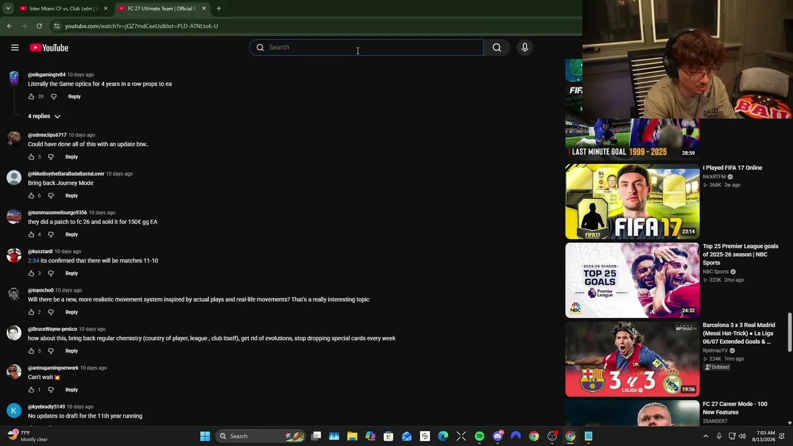
Task: Click the page vertical scrollbar thumb
Action: [x=789, y=331]
